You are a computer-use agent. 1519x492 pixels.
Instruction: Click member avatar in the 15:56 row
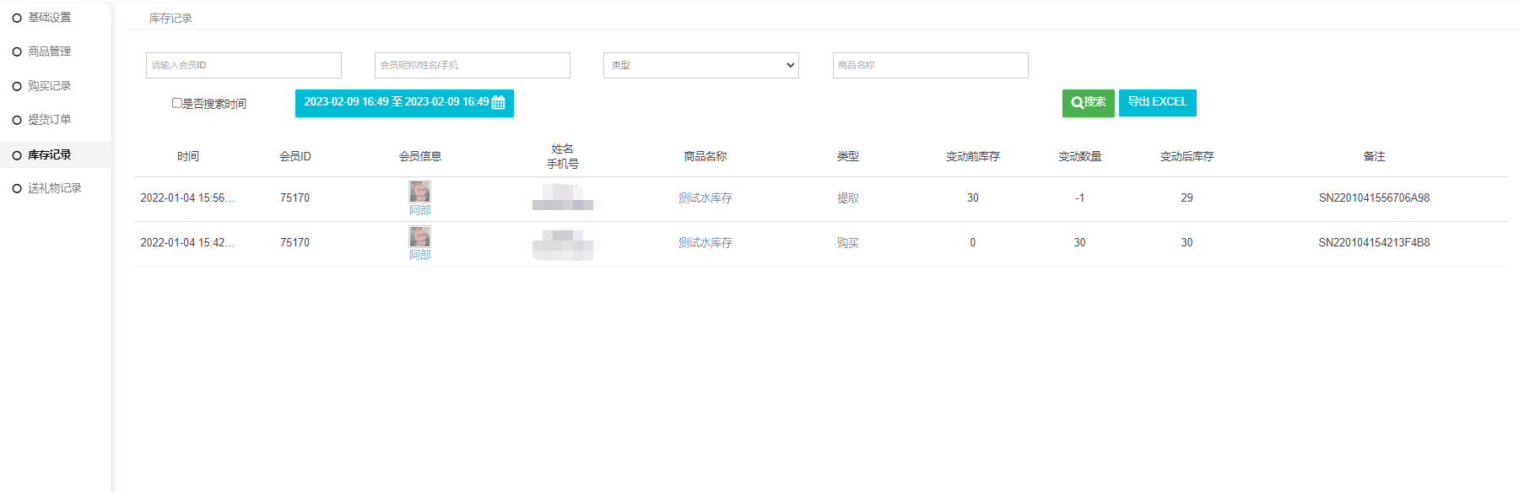419,192
